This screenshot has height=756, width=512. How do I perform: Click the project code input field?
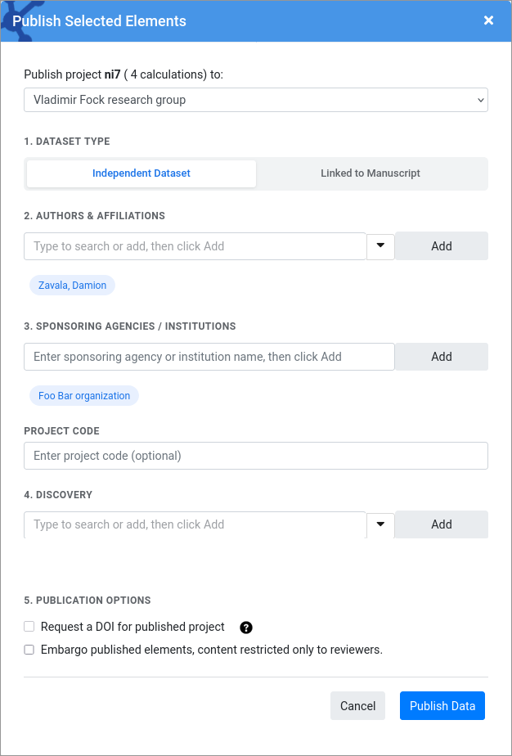[x=256, y=456]
